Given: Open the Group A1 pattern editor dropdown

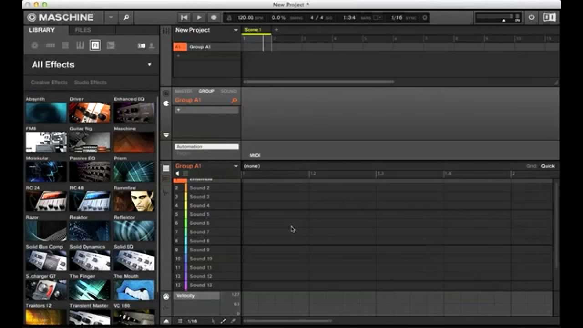Looking at the screenshot, I should click(235, 166).
